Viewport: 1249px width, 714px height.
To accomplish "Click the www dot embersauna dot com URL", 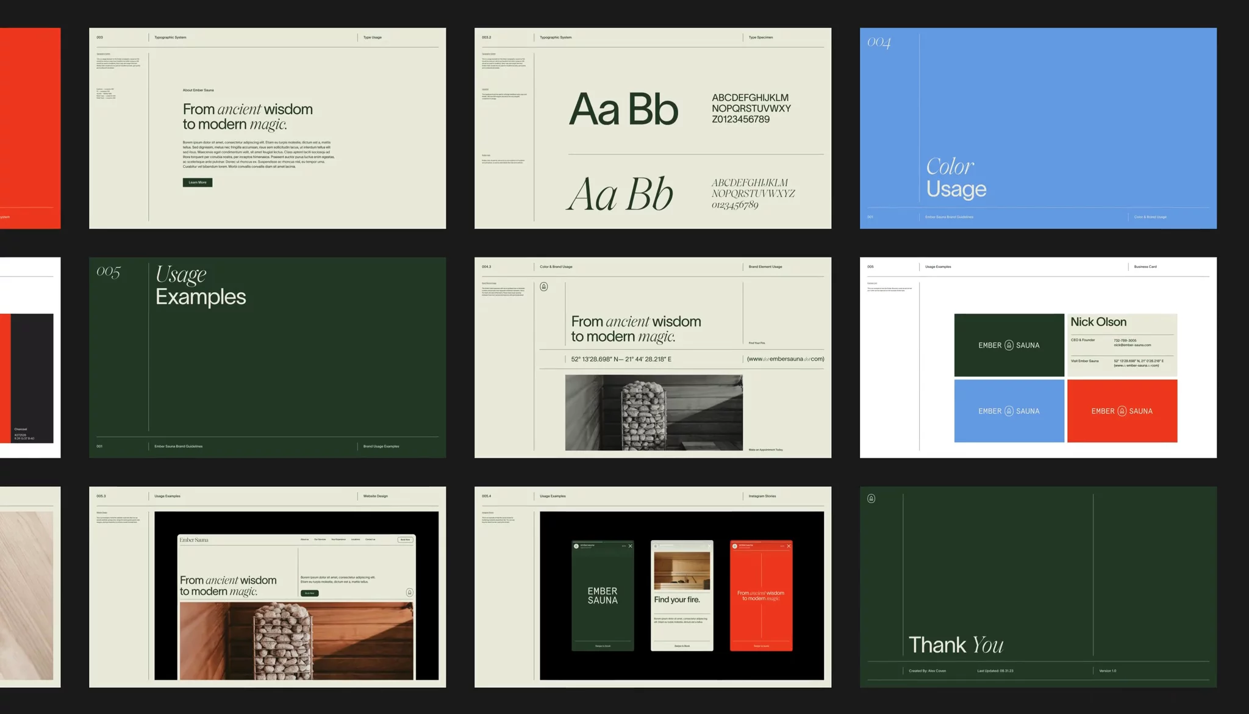I will point(785,359).
